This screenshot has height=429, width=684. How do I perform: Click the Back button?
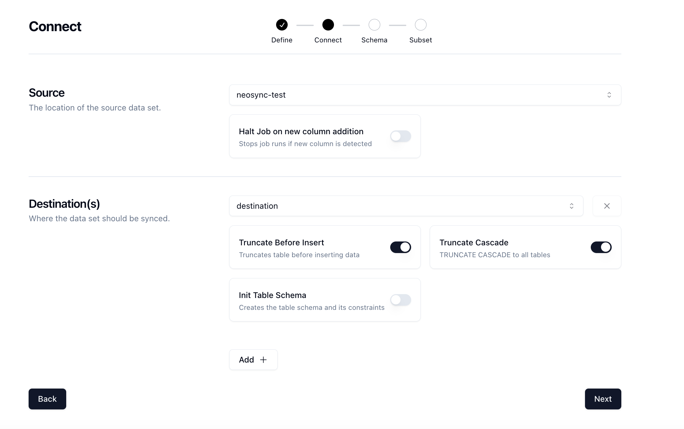click(47, 399)
